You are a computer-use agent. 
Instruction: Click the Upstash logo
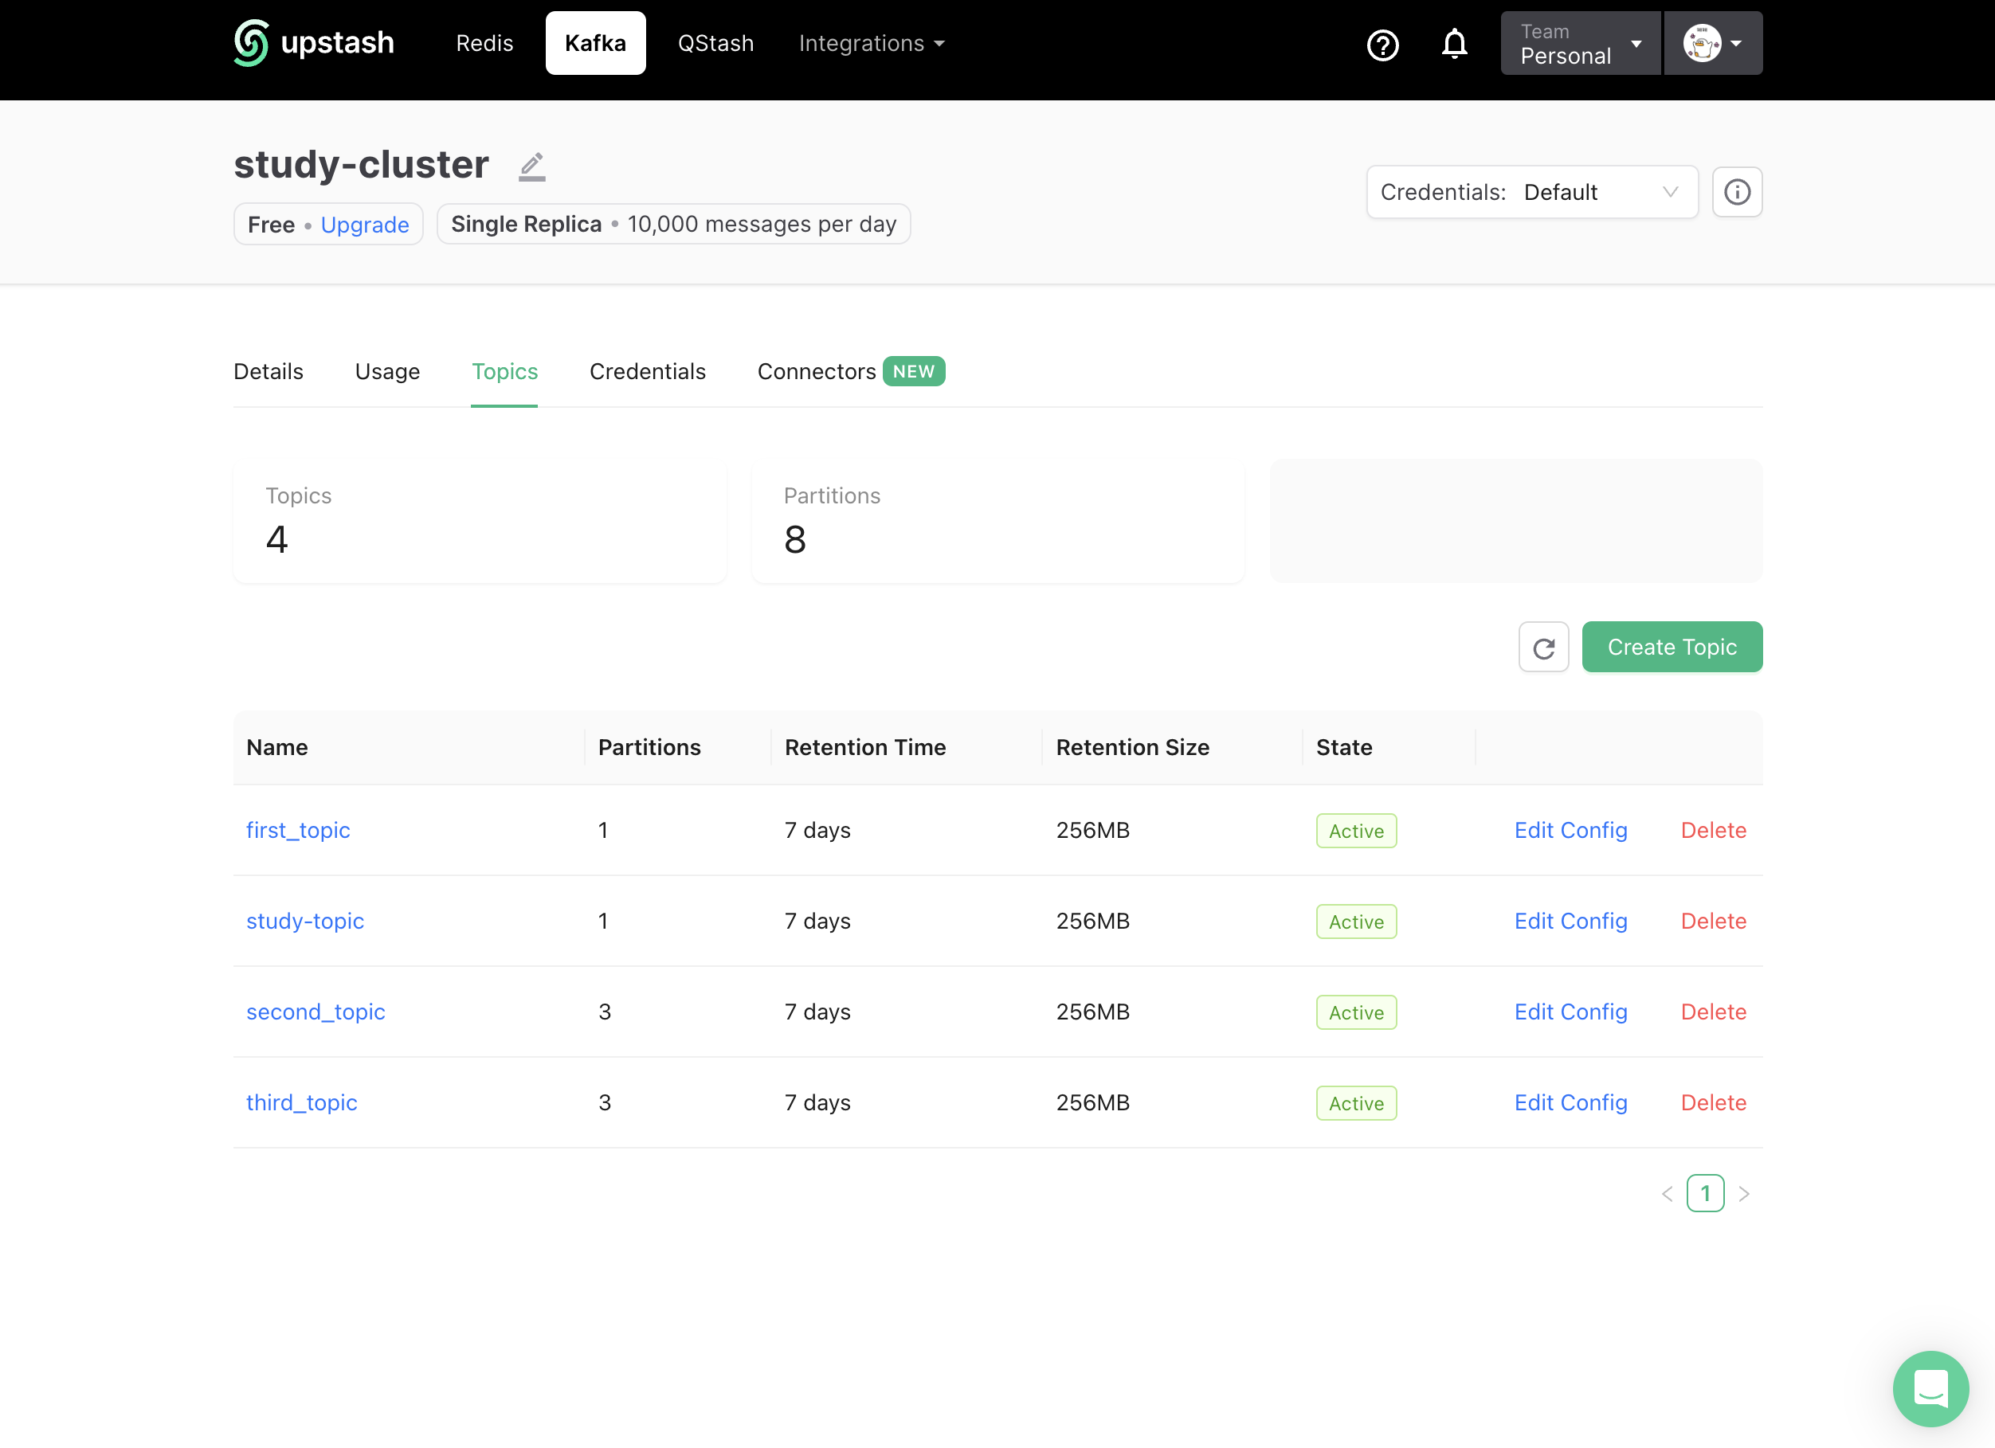click(x=314, y=43)
